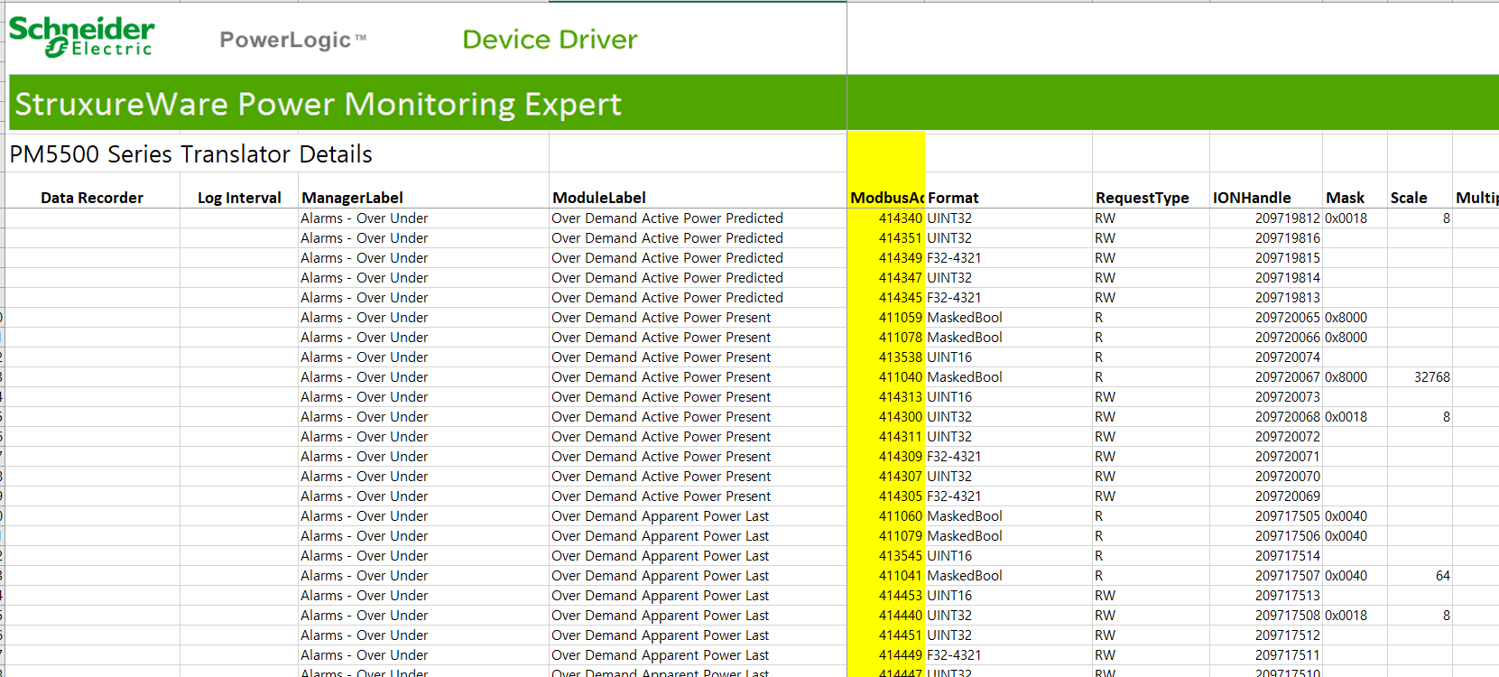Select IONHandle cell 209720069
Viewport: 1499px width, 677px height.
click(1266, 496)
